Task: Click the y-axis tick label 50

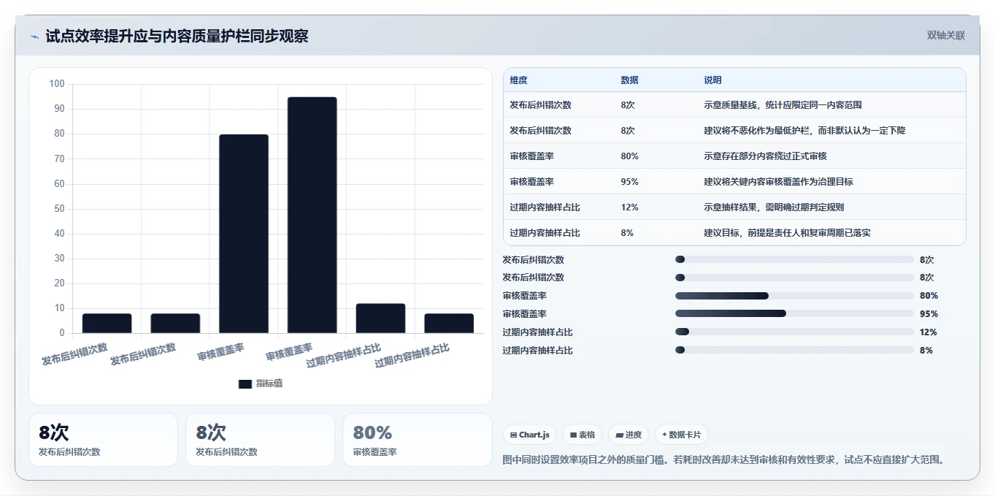Action: [59, 209]
